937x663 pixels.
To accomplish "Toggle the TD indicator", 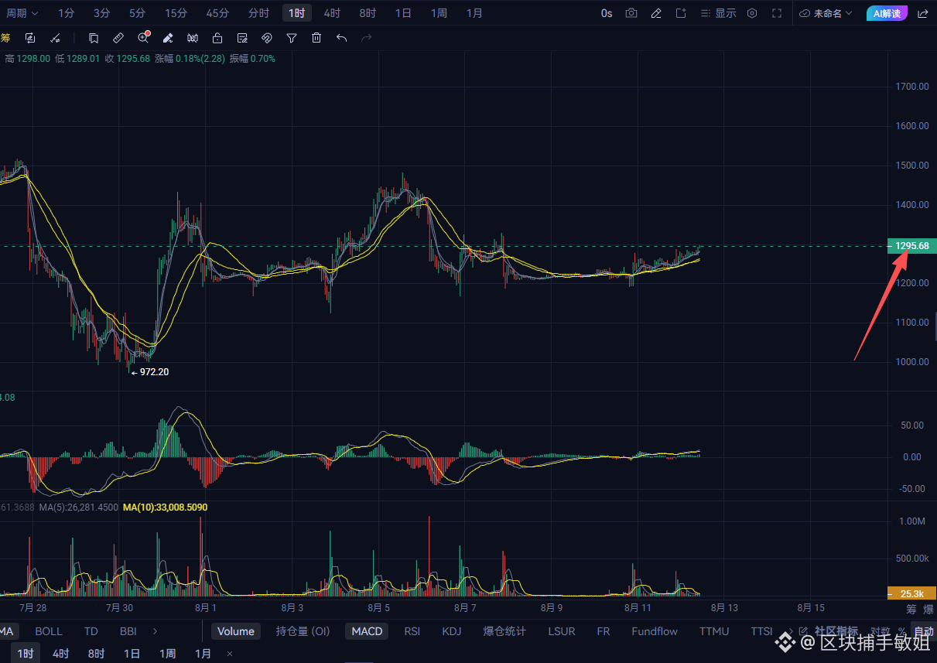I will tap(91, 631).
